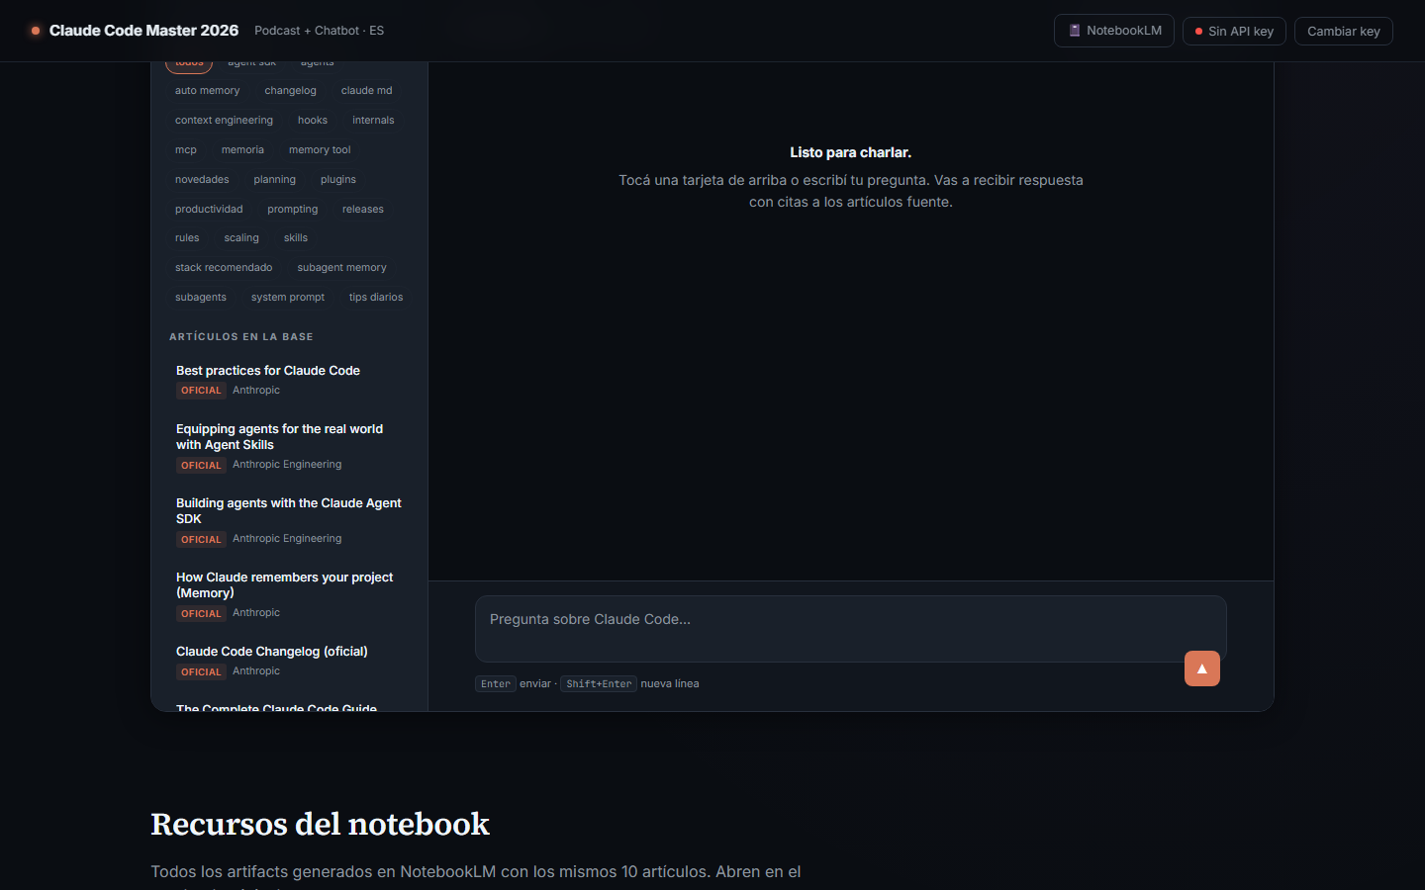Click the 'Listo para charlar.' heading

click(851, 152)
